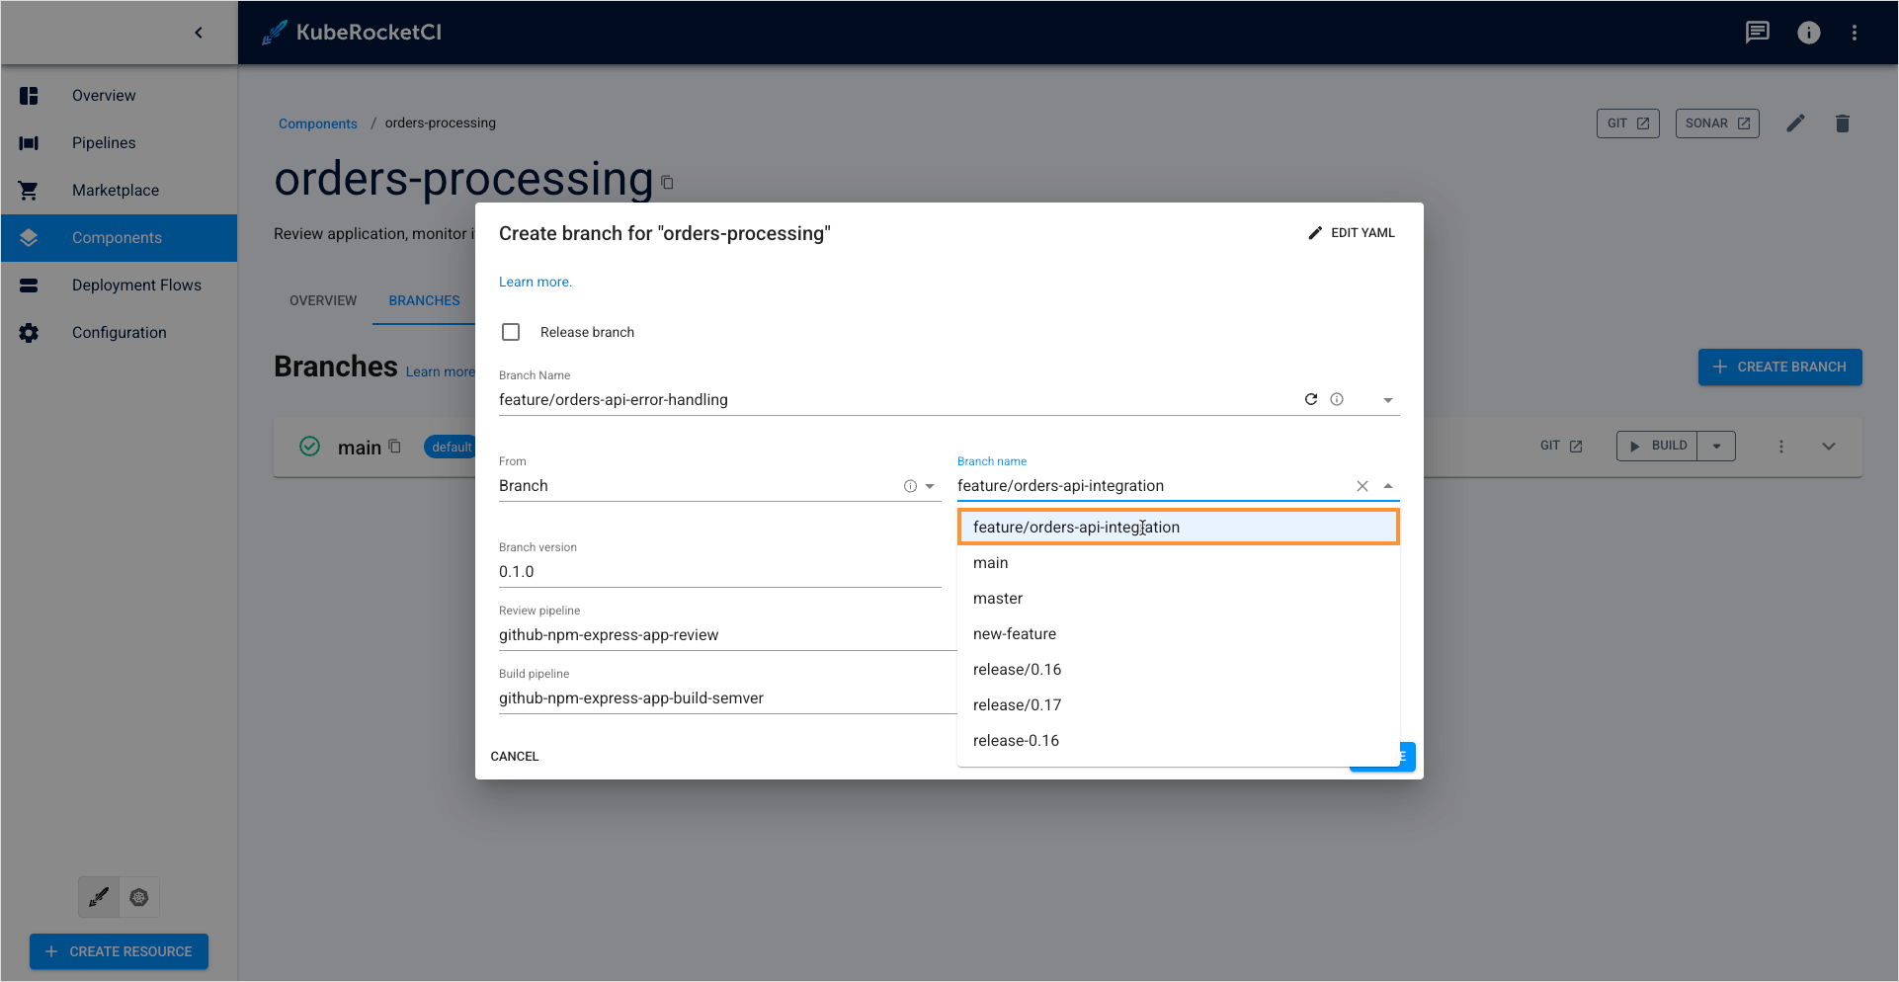Open the kebab menu on the main branch row
Screen dimensions: 1899x982
coord(1781,446)
